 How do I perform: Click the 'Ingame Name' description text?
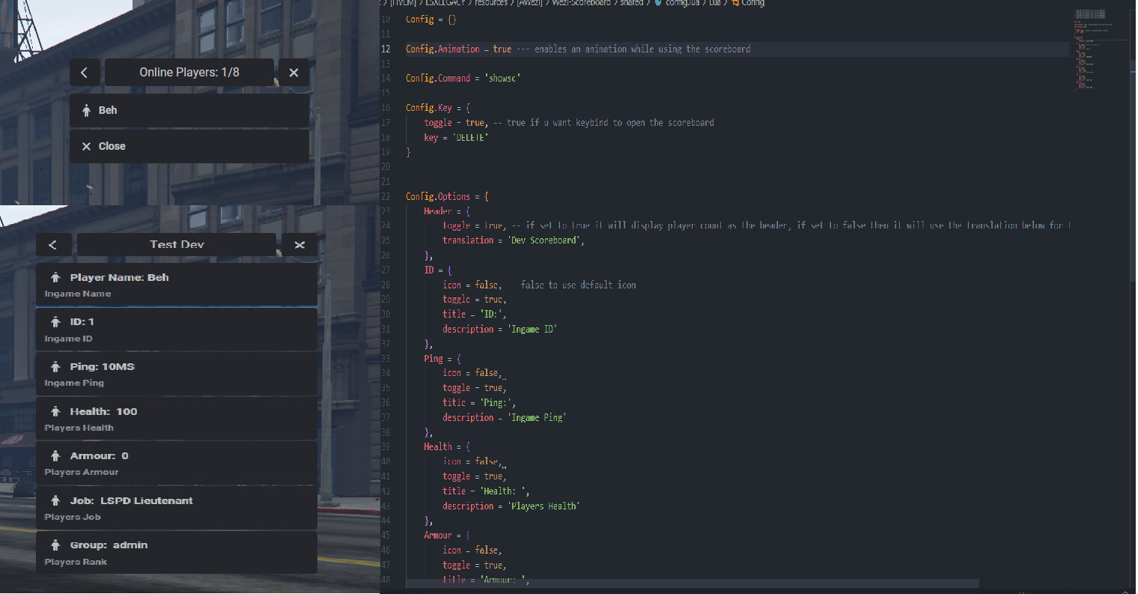(78, 294)
